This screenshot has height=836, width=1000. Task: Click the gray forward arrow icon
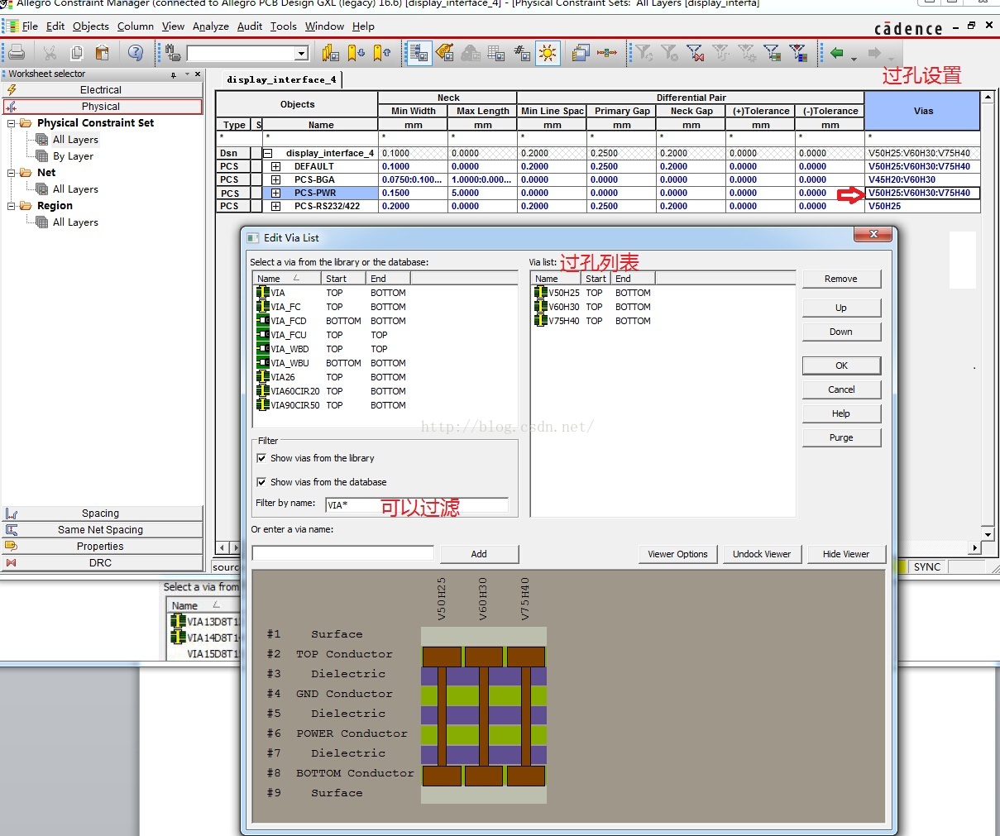(874, 53)
